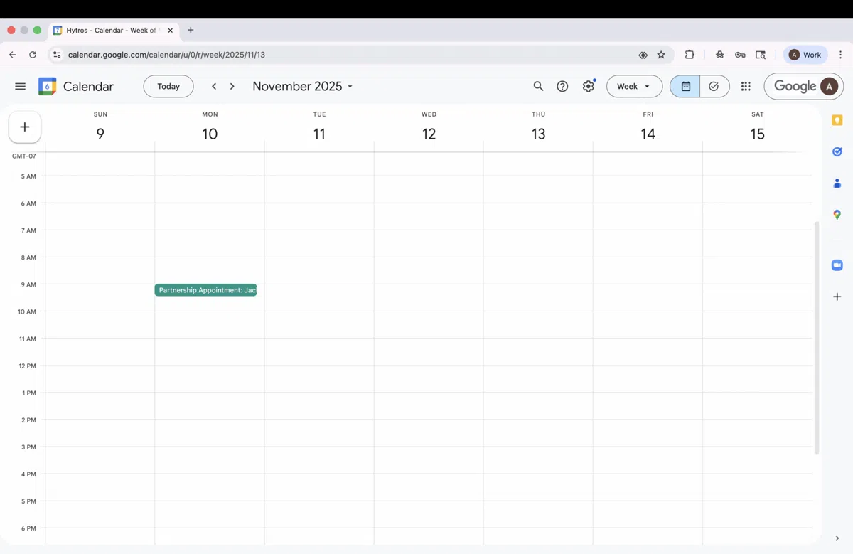Click the eye icon in address bar
853x554 pixels.
tap(643, 55)
